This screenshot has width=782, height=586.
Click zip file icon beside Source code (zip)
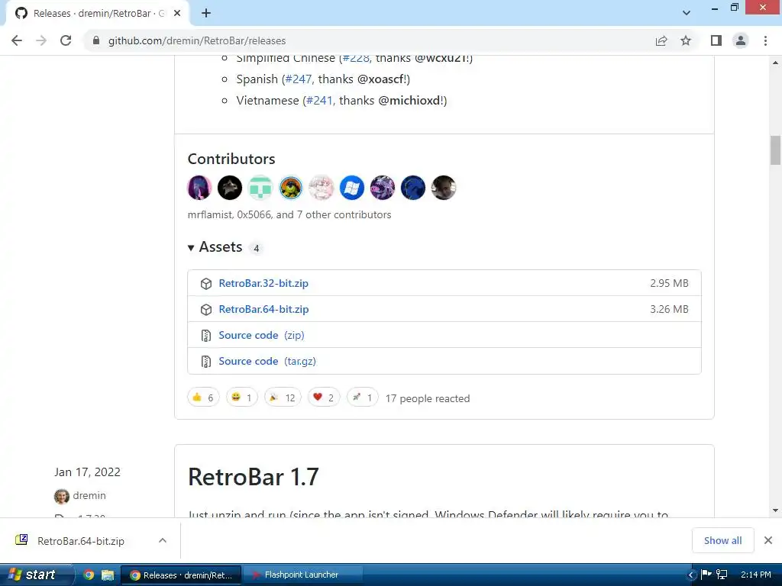[x=206, y=336]
